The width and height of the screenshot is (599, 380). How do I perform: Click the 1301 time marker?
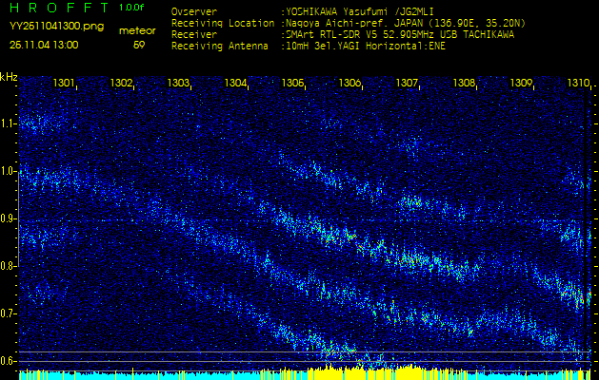tap(64, 83)
